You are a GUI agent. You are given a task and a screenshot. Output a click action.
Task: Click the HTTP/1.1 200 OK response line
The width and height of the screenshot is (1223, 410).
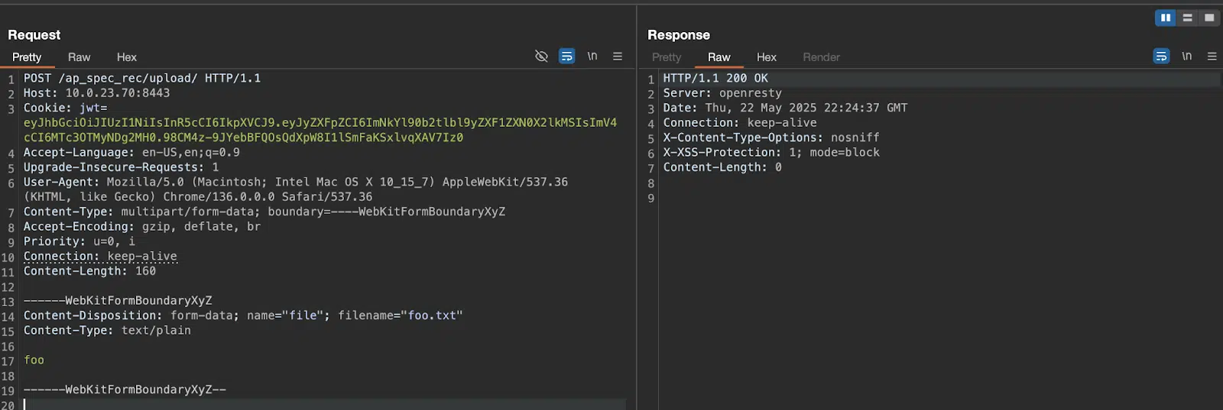point(715,78)
